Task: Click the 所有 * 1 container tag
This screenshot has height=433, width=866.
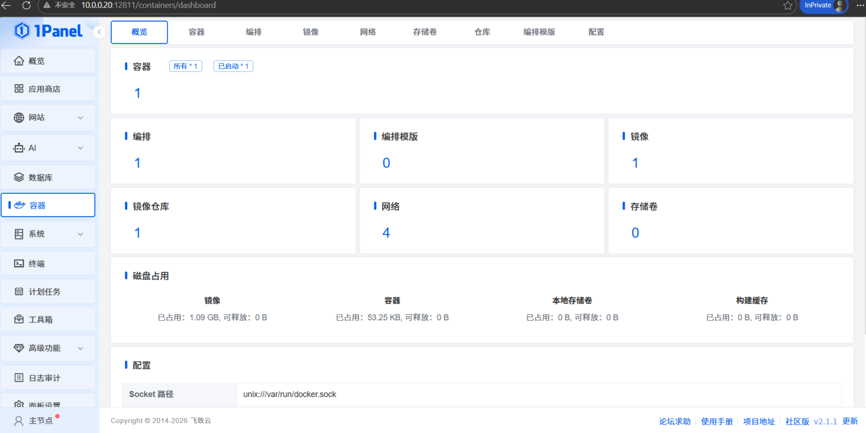Action: tap(186, 66)
